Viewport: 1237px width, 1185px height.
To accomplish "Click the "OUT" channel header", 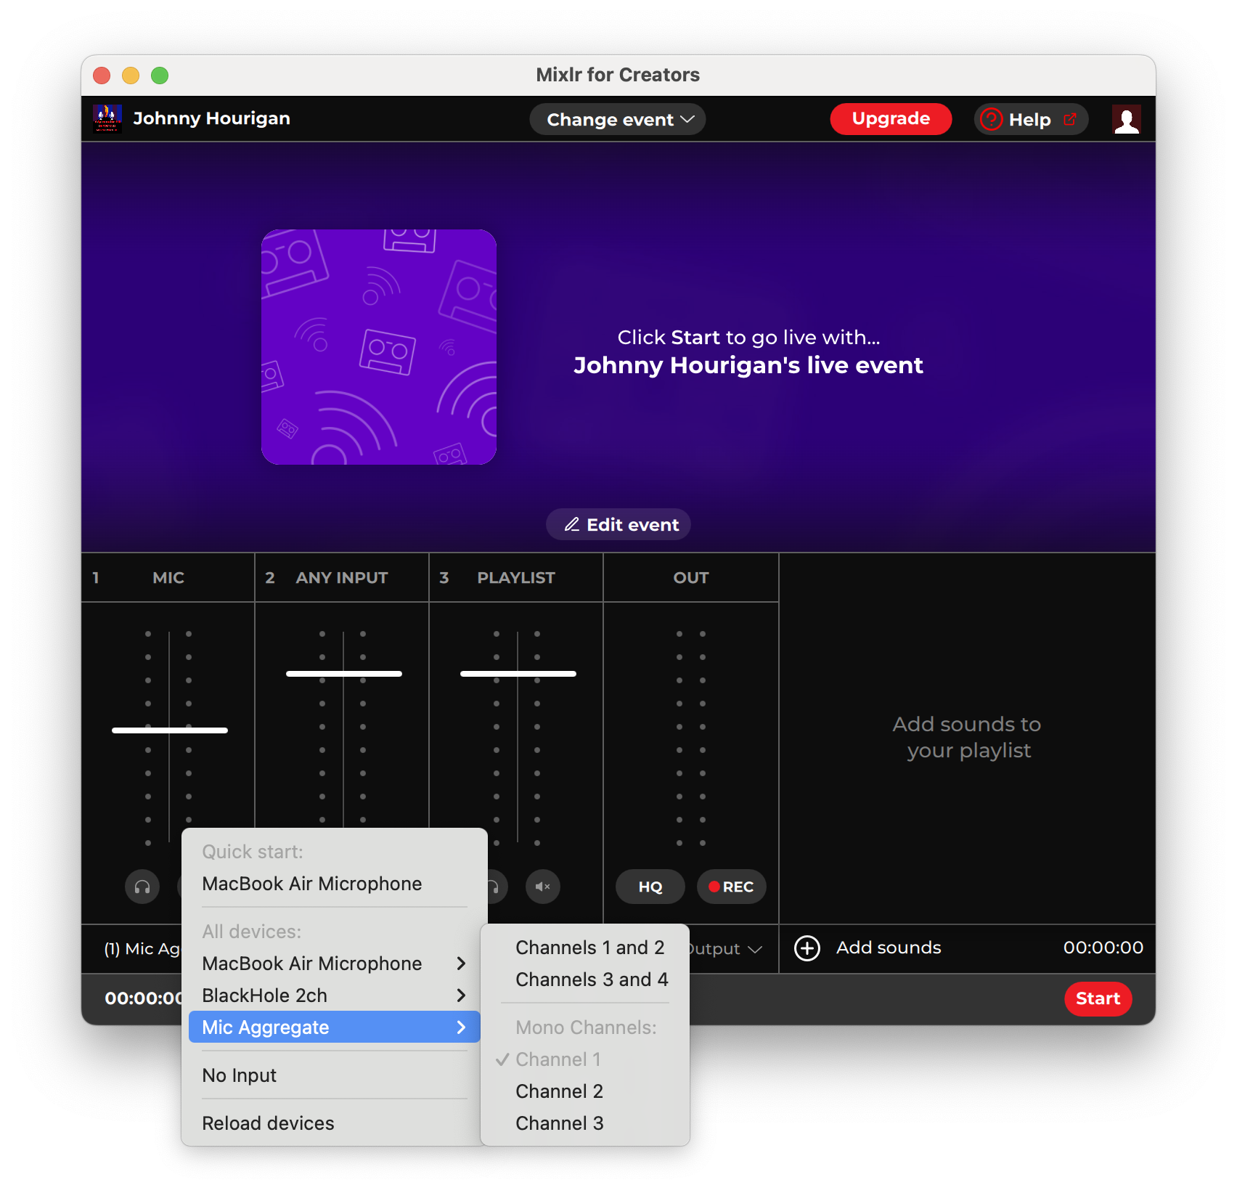I will tap(691, 578).
